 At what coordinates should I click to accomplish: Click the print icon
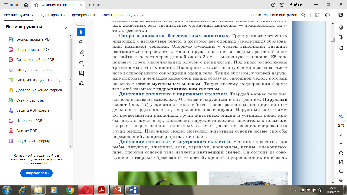[x=328, y=15]
